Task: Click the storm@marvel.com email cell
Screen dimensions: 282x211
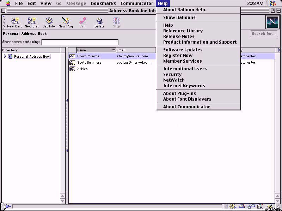Action: pos(133,56)
